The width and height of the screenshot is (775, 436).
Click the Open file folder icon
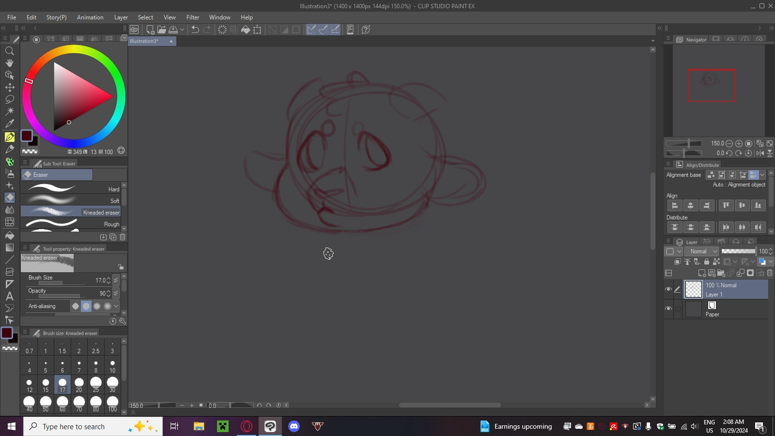point(162,30)
